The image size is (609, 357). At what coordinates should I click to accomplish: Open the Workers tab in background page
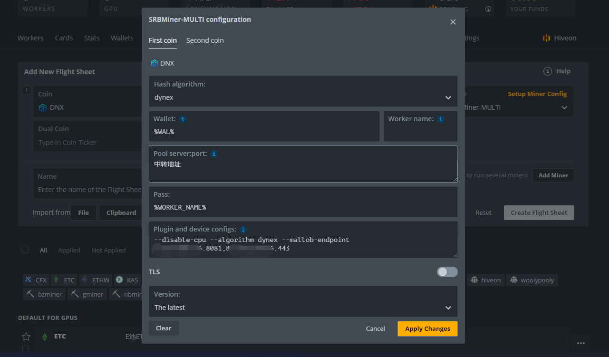coord(30,38)
